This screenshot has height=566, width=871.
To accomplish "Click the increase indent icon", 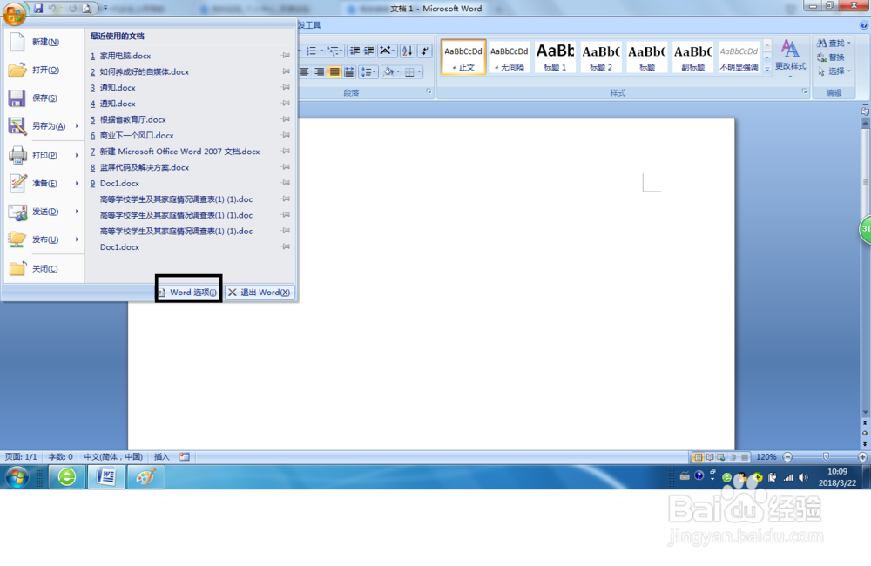I will tap(368, 51).
